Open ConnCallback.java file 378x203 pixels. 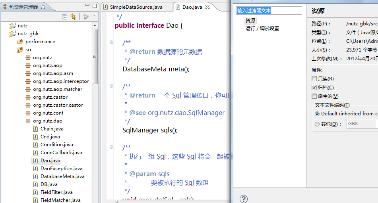(61, 153)
